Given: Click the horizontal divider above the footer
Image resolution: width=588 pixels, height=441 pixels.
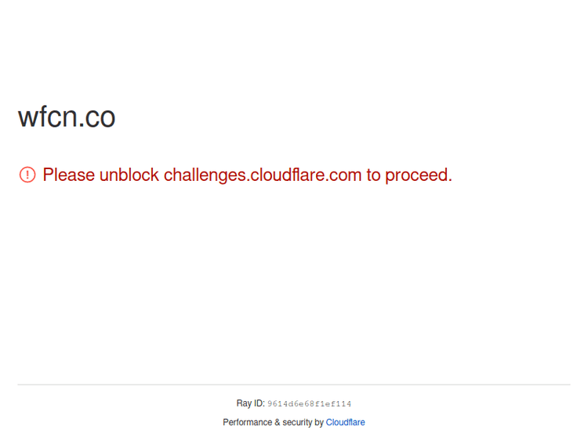Looking at the screenshot, I should (x=294, y=385).
